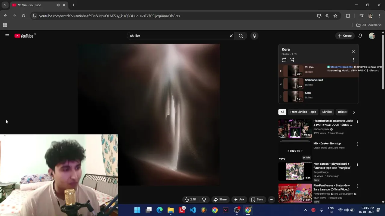Dislike the video
This screenshot has height=216, width=385.
point(204,199)
